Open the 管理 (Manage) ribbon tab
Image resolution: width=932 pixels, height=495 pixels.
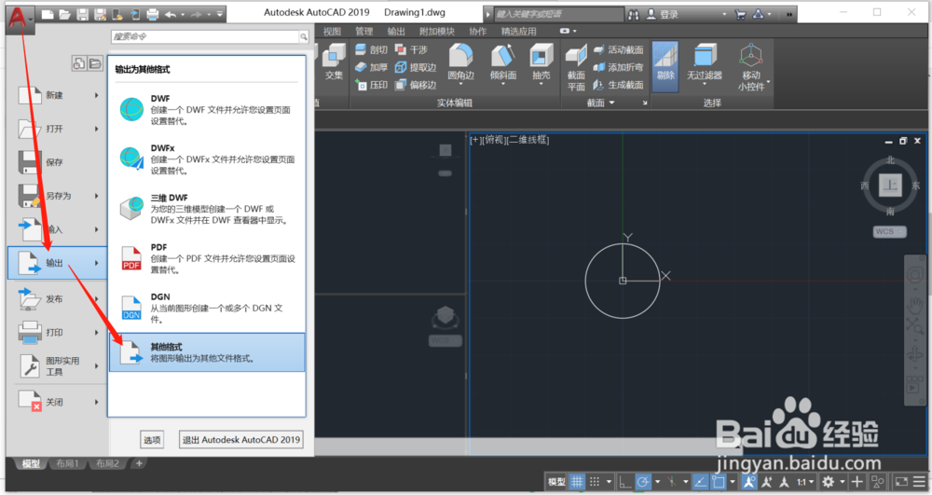click(x=363, y=31)
